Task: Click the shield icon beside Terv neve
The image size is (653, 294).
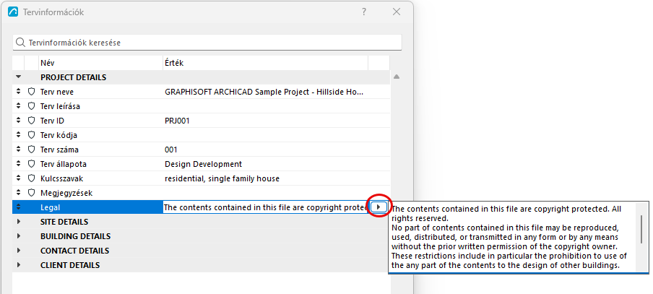Action: tap(31, 92)
